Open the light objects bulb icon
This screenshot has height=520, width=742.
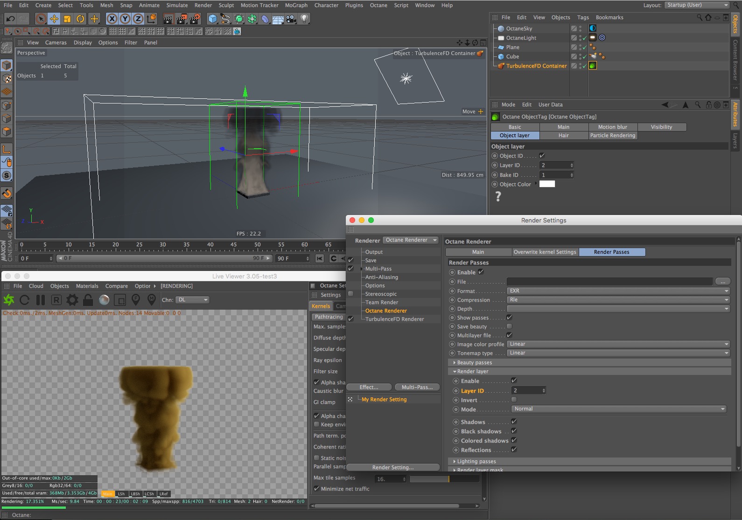point(304,19)
